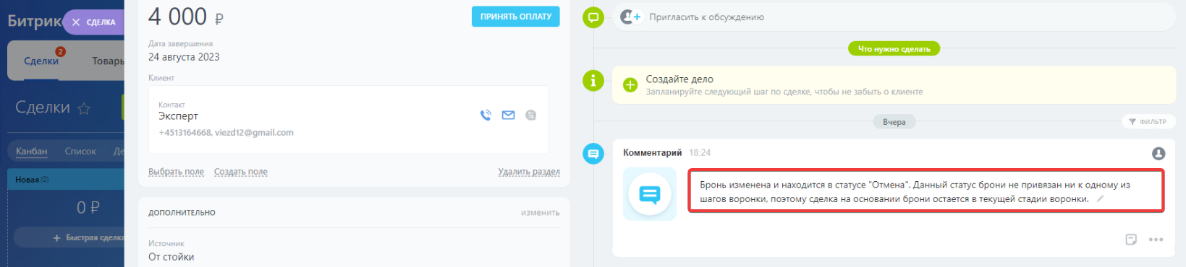The width and height of the screenshot is (1186, 267).
Task: Click the Создать поле link
Action: (x=241, y=172)
